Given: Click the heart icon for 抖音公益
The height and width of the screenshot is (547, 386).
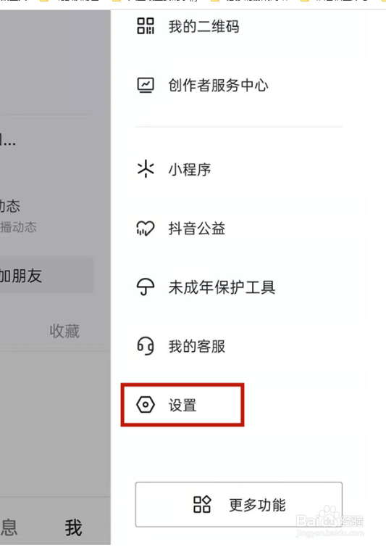Looking at the screenshot, I should point(146,229).
